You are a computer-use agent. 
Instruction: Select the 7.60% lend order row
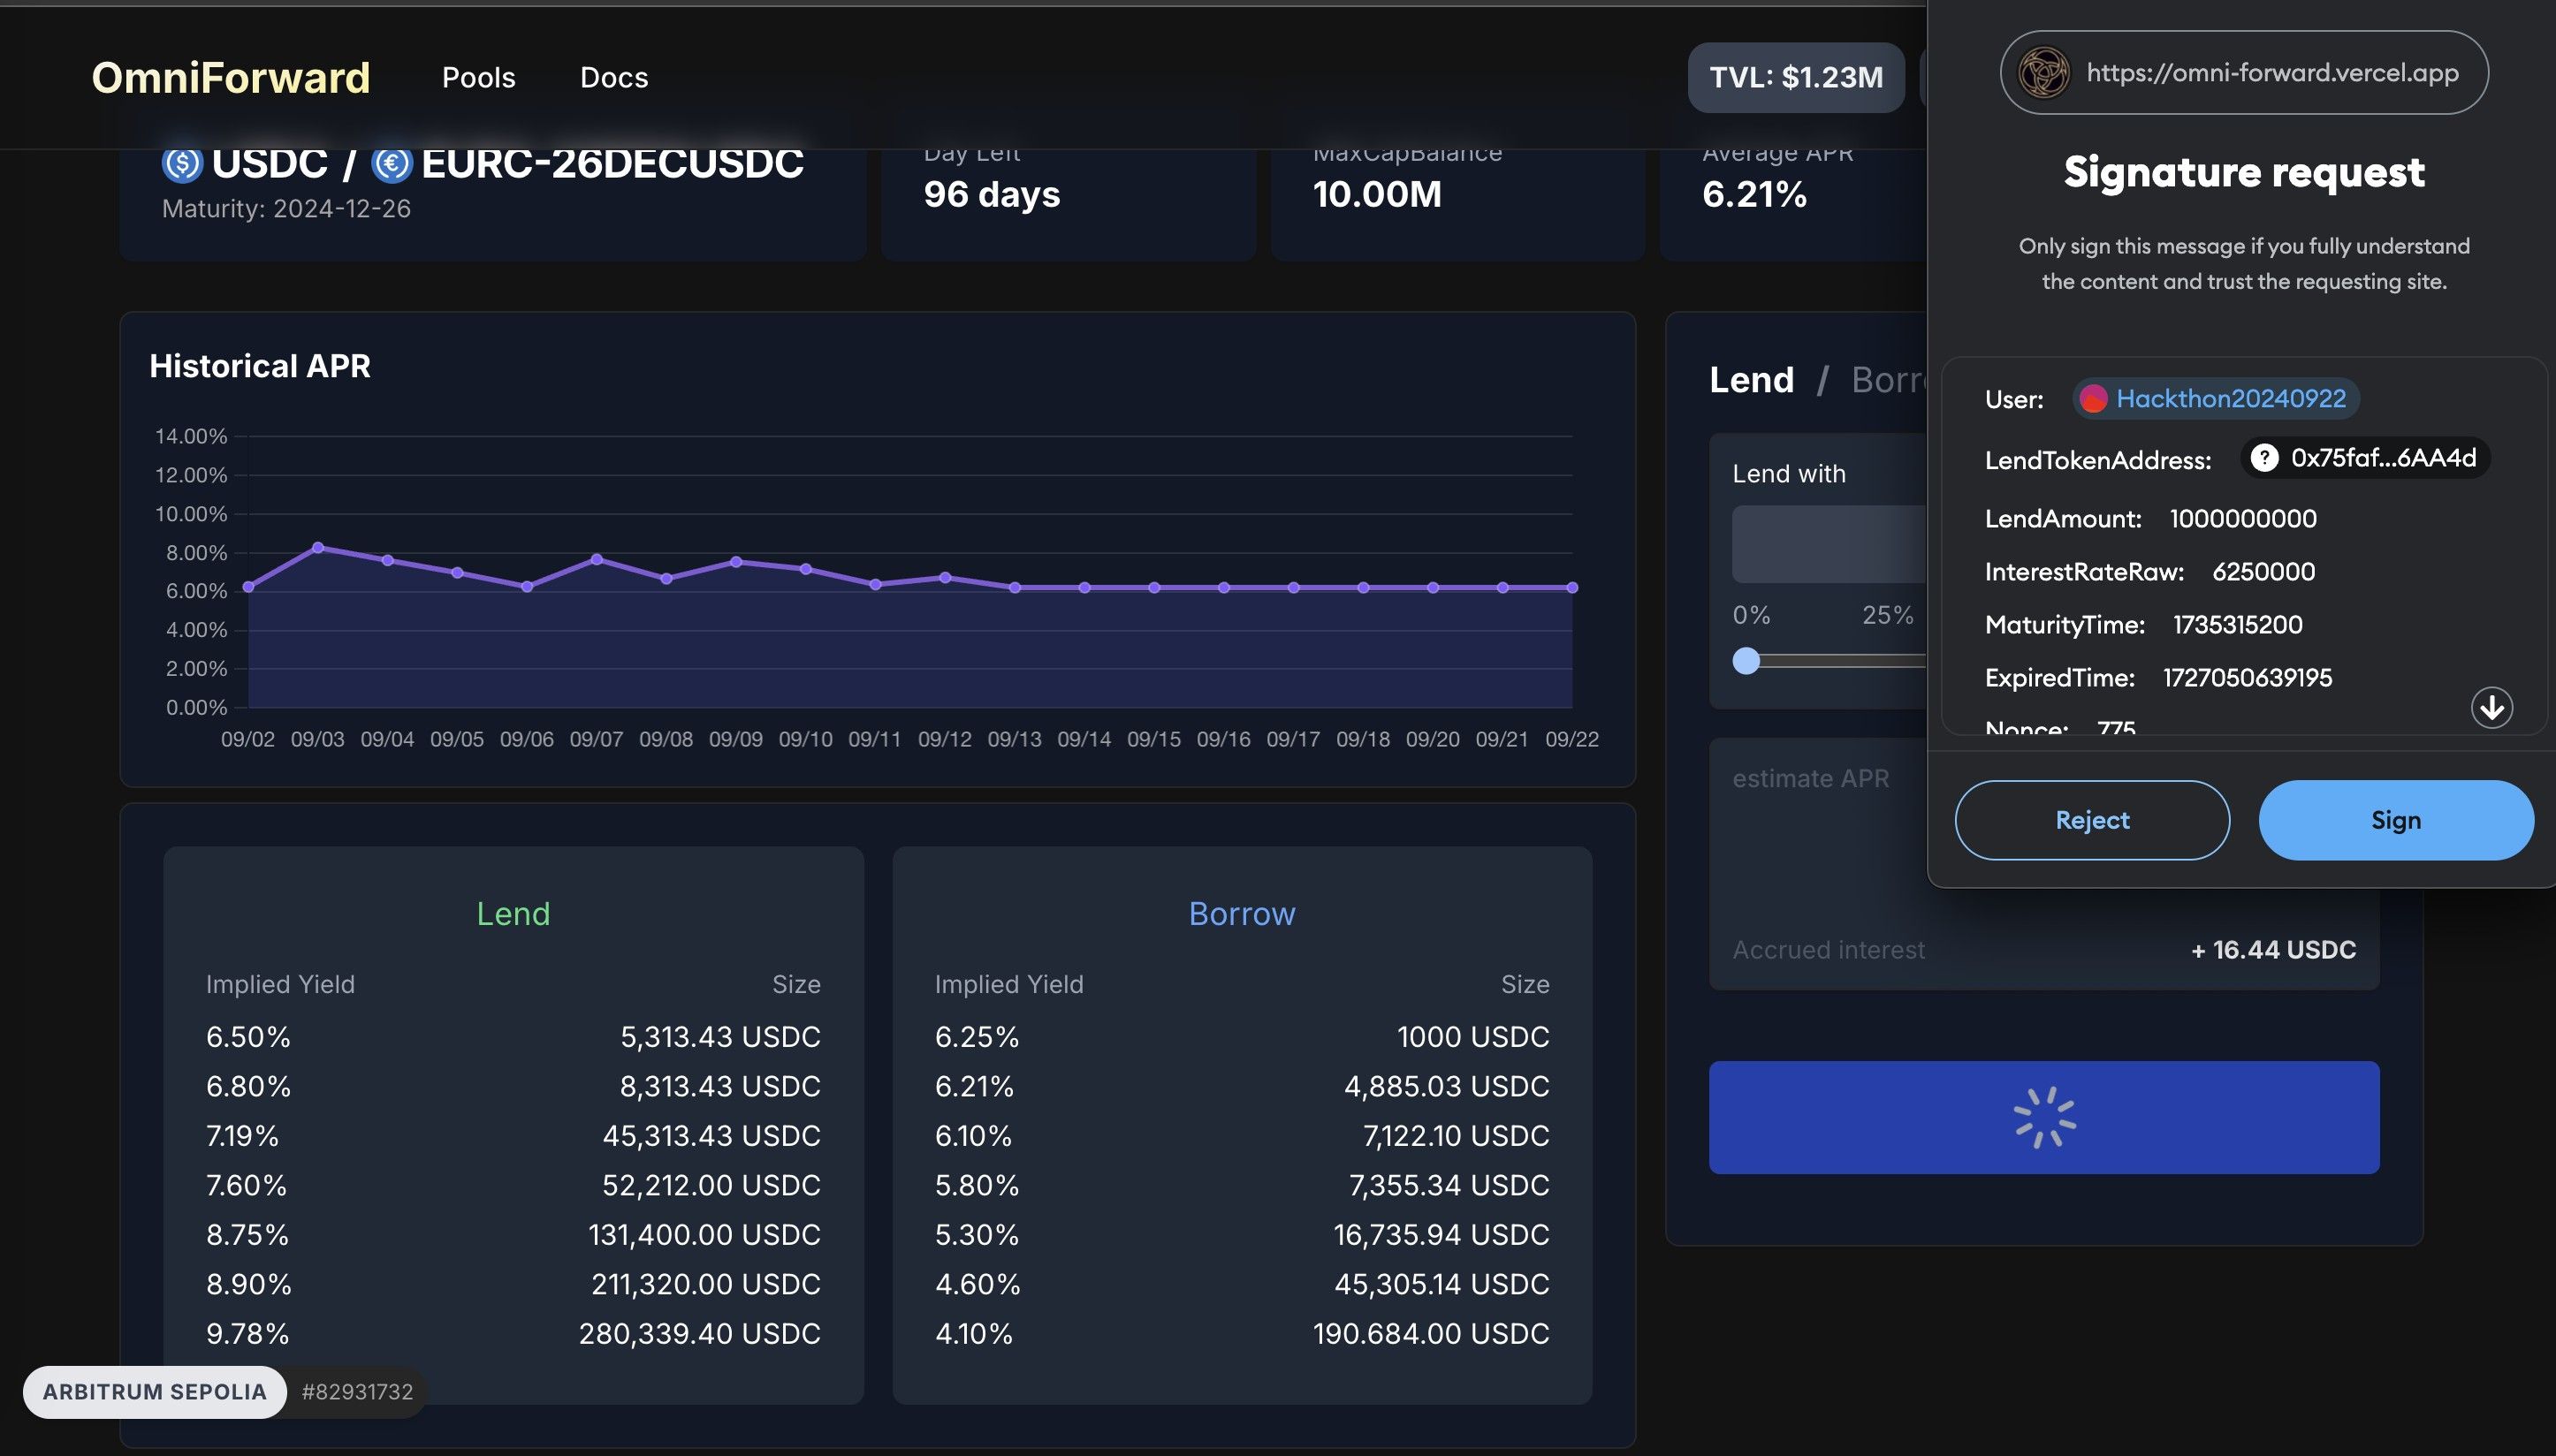click(x=513, y=1185)
